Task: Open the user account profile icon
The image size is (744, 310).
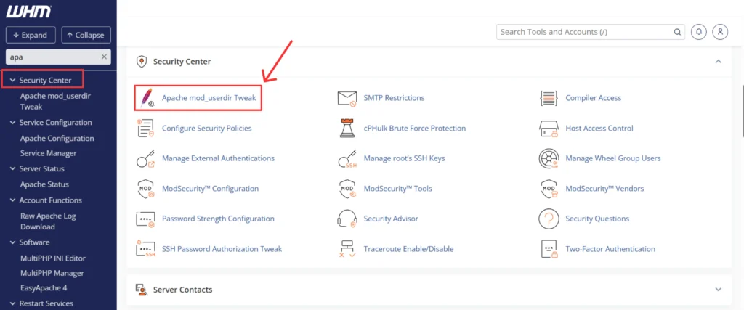Action: point(720,32)
